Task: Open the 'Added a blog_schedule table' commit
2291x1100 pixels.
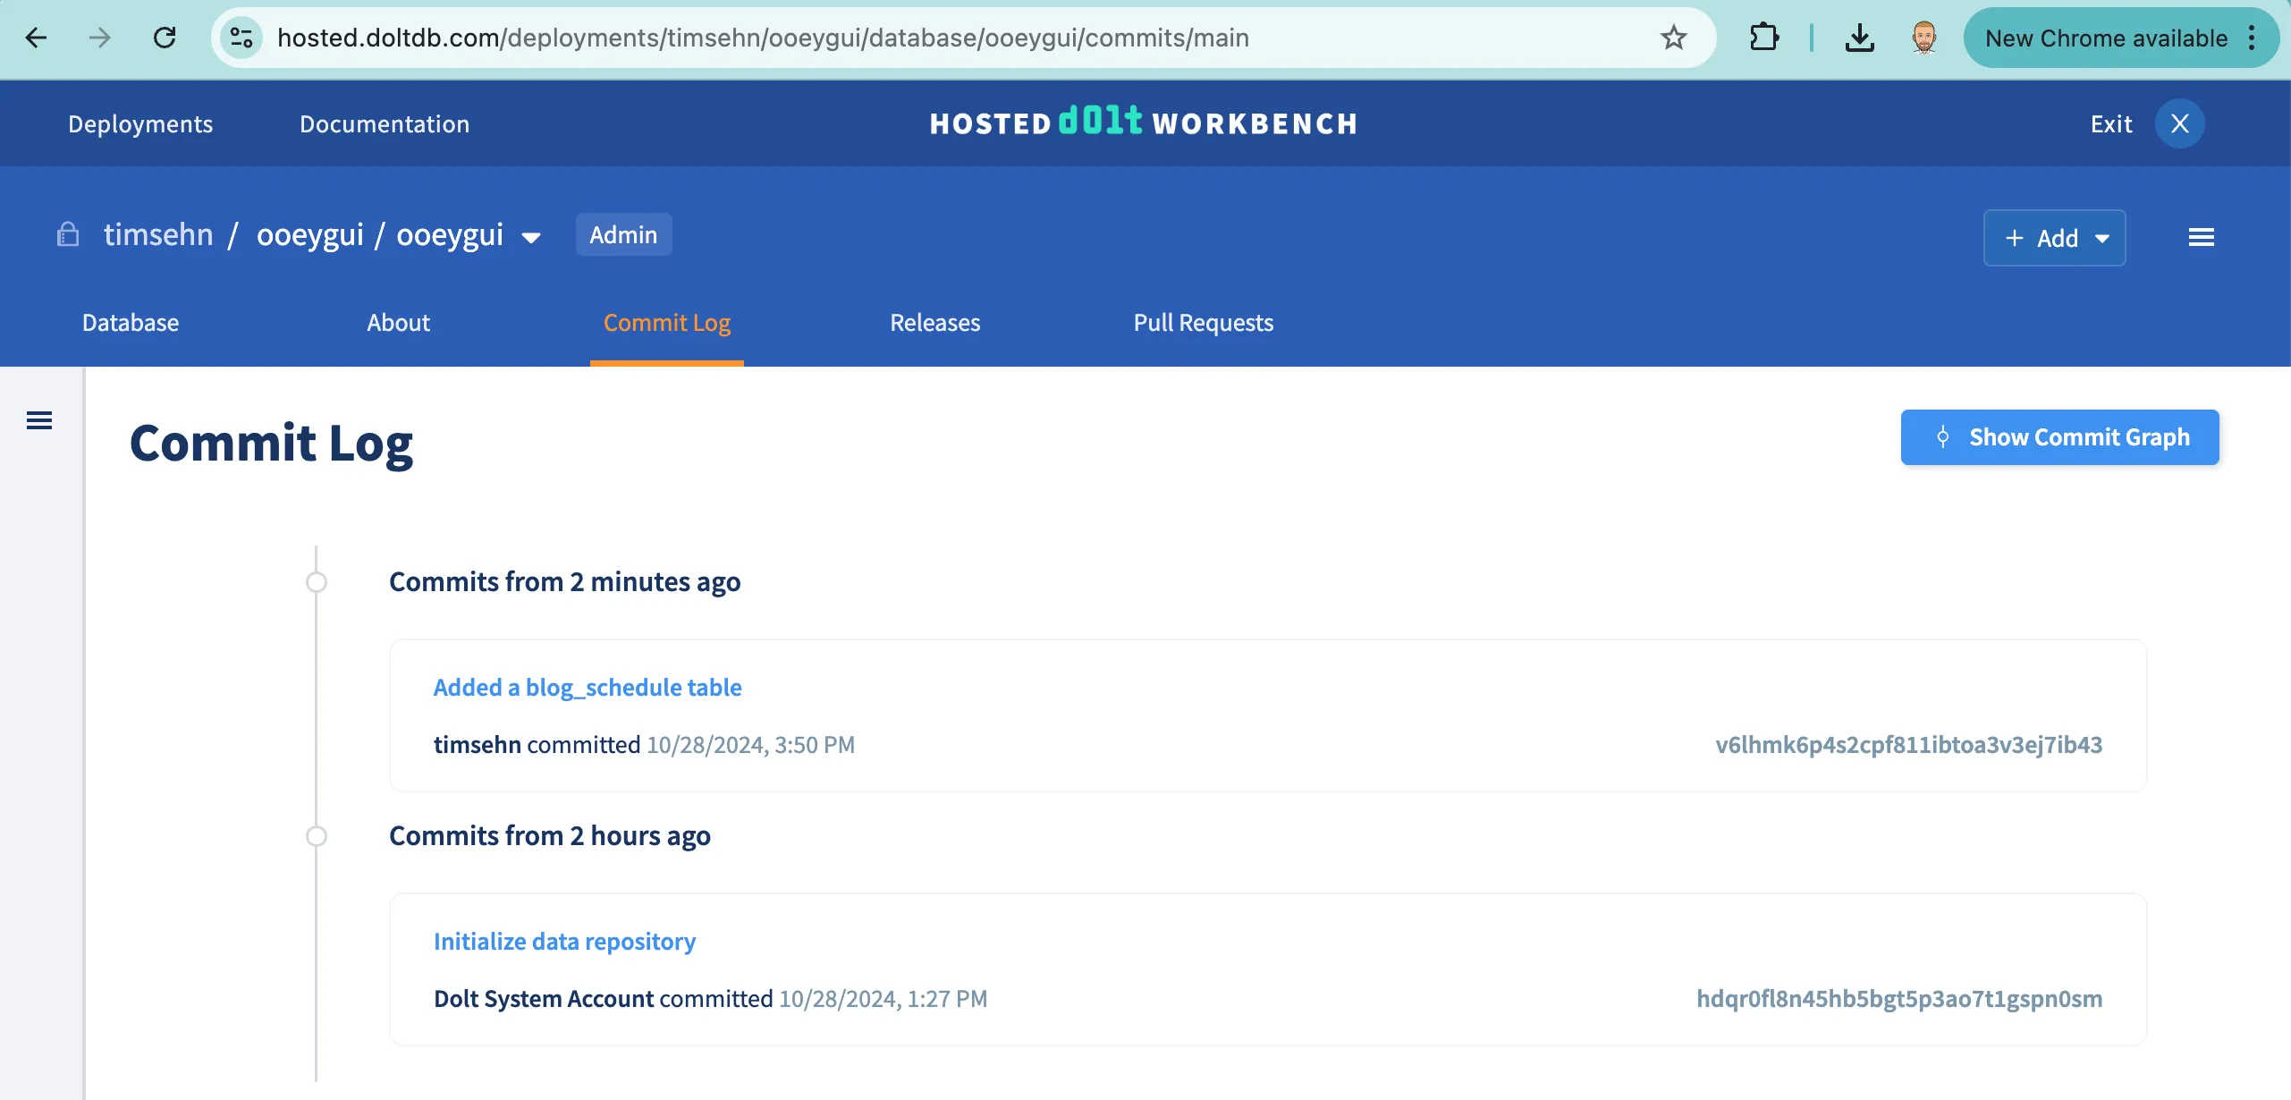Action: click(x=588, y=688)
